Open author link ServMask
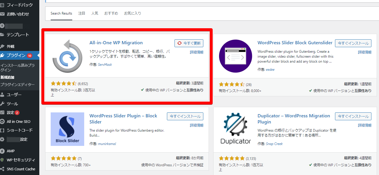 point(105,65)
